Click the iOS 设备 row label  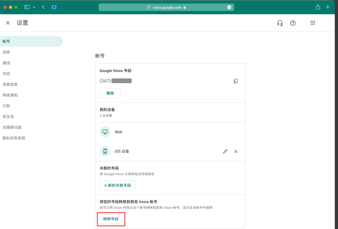(122, 151)
